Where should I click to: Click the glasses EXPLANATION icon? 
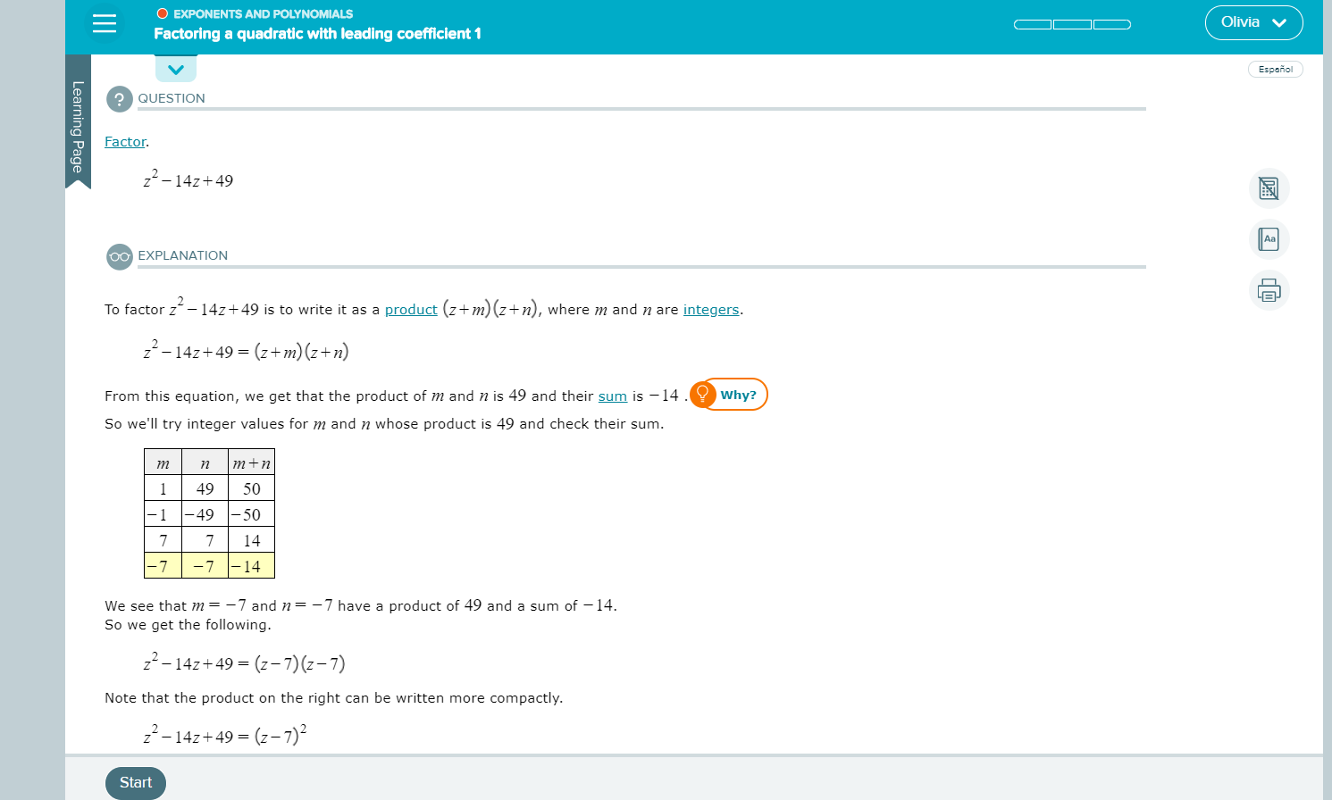click(x=119, y=256)
